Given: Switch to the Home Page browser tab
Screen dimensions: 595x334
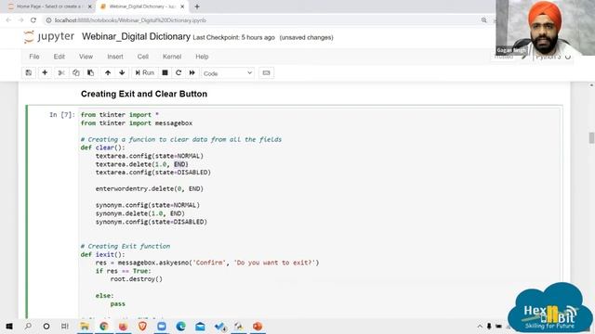Looking at the screenshot, I should (49, 6).
